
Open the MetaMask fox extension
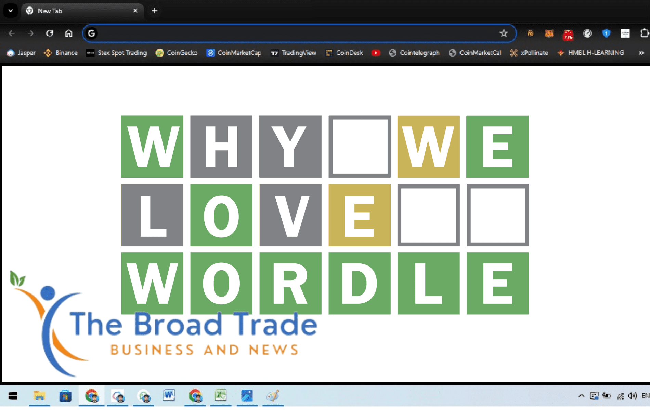pos(549,33)
